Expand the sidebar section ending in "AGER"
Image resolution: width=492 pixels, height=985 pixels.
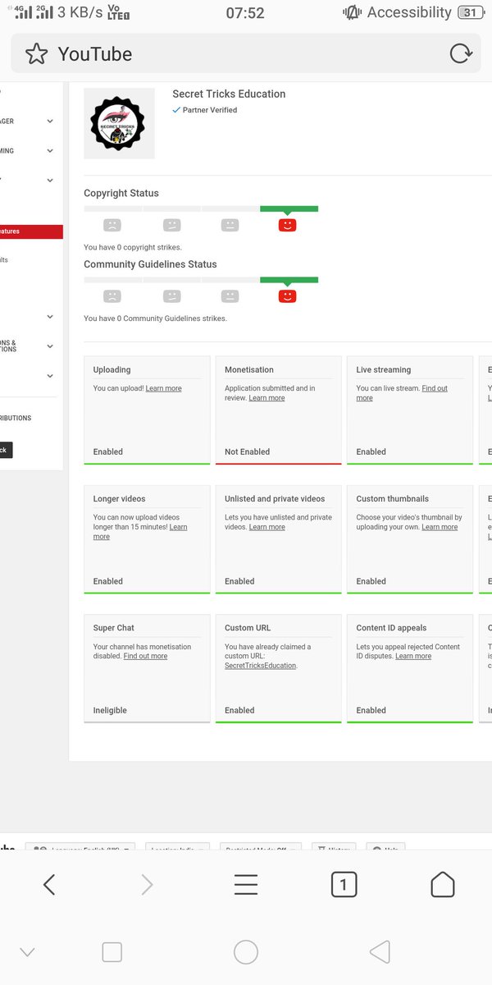coord(50,121)
